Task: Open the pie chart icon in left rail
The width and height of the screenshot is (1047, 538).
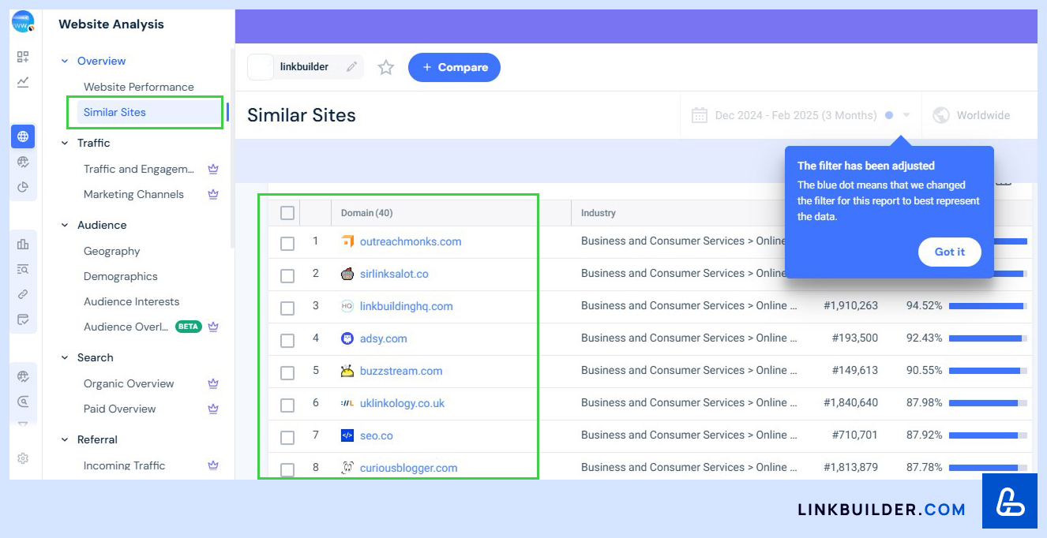Action: pos(23,187)
